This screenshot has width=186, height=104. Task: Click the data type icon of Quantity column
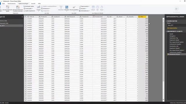coord(128,17)
